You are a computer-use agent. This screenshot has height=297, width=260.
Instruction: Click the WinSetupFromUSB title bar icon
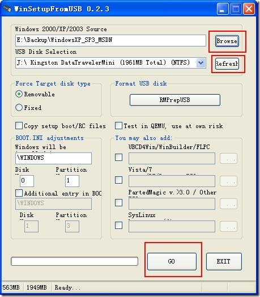(7, 9)
